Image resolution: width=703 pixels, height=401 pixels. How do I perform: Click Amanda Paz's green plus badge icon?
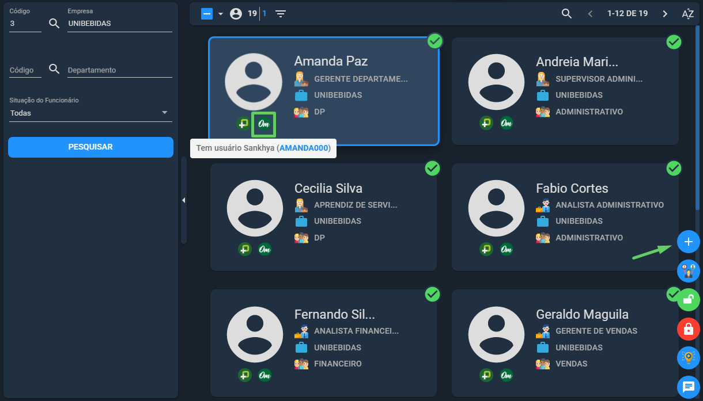click(x=244, y=123)
